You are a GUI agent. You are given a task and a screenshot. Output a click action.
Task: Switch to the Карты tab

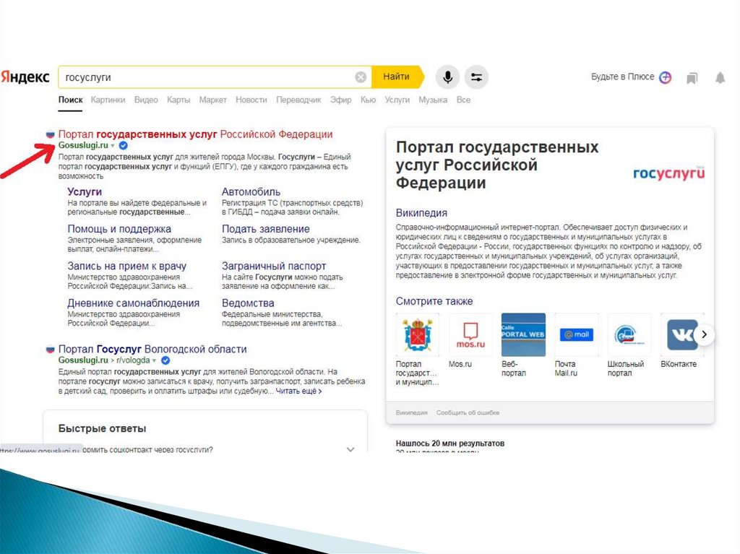pos(178,100)
